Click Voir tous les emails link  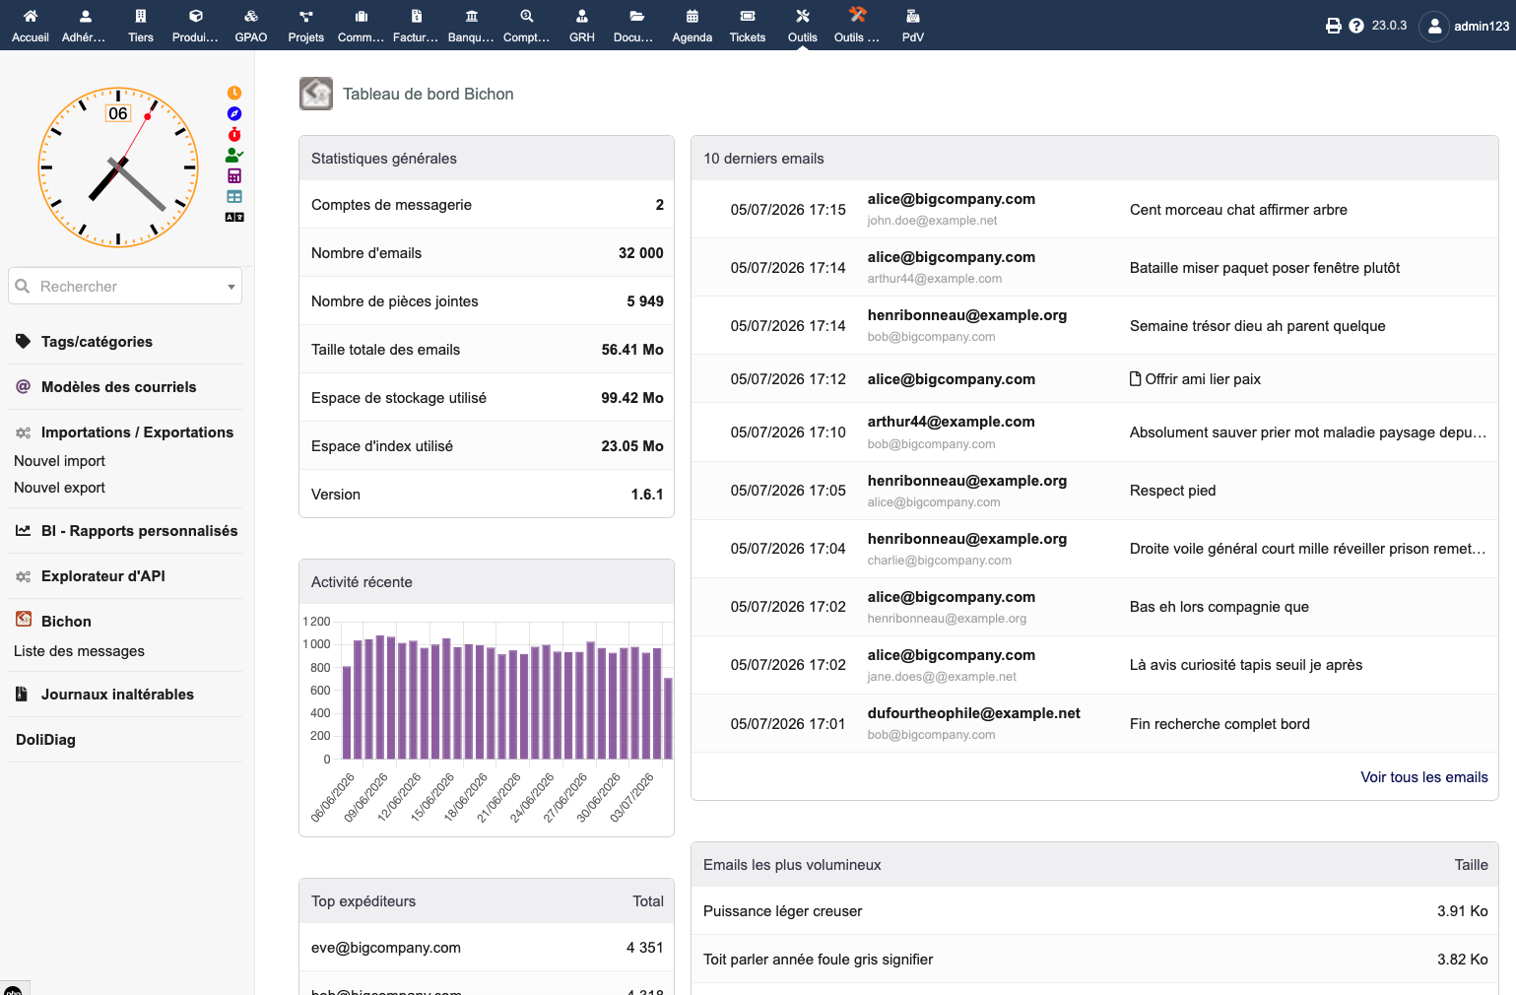1424,777
